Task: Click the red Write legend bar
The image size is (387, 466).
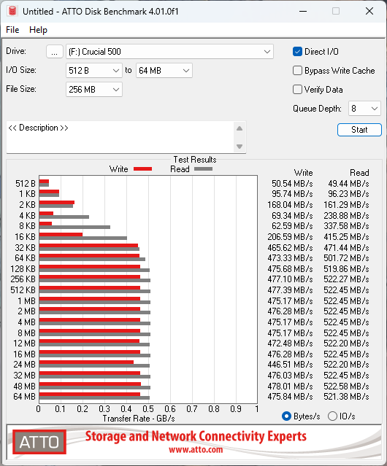Action: tap(143, 168)
